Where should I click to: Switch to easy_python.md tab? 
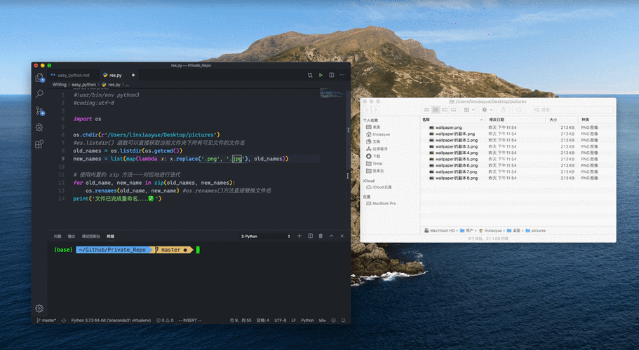(x=74, y=75)
